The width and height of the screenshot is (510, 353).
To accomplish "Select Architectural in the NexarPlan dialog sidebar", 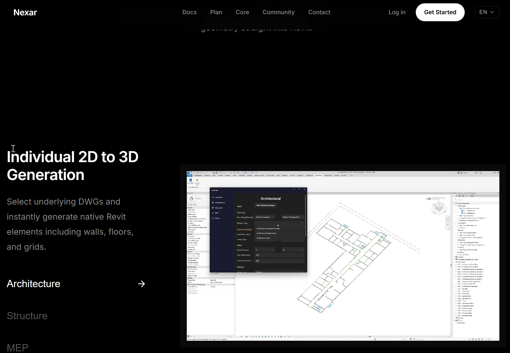I will (x=220, y=203).
